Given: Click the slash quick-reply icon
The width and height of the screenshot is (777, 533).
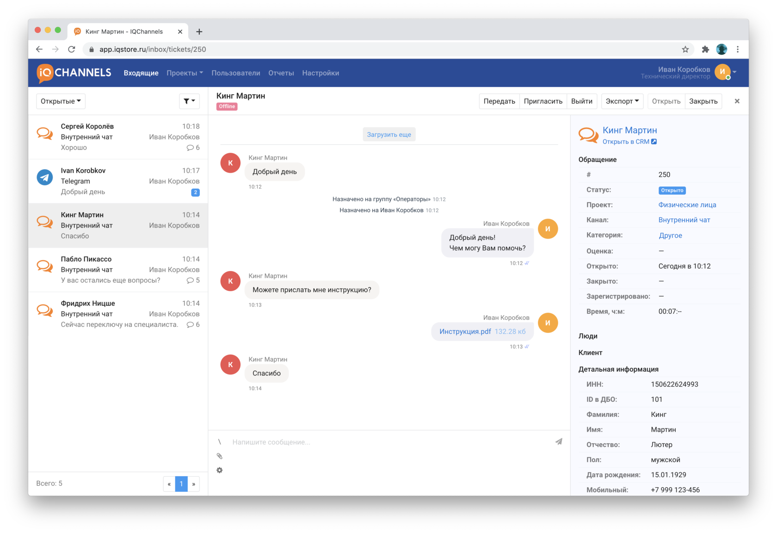Looking at the screenshot, I should (x=220, y=442).
